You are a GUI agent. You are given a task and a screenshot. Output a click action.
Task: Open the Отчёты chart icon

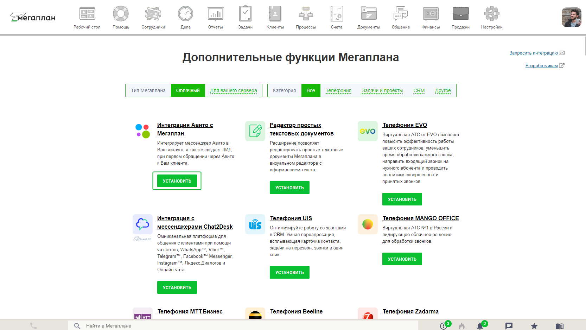click(x=215, y=14)
